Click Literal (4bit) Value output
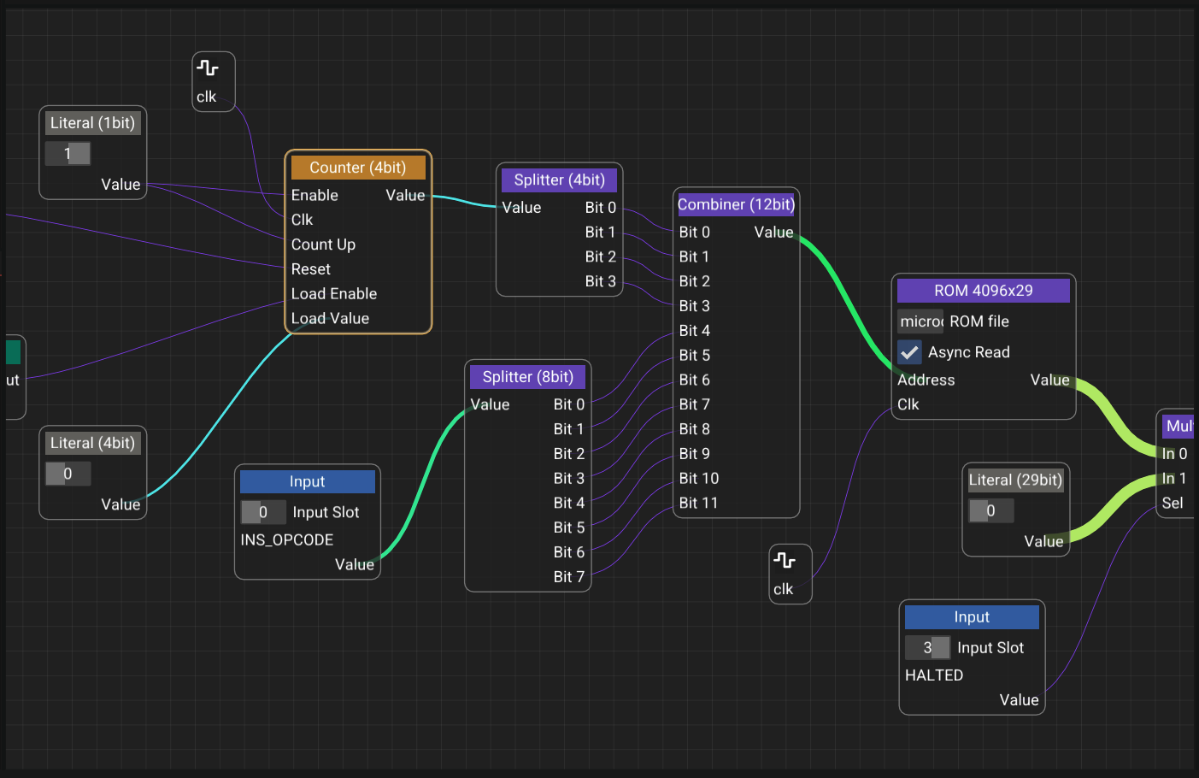Image resolution: width=1199 pixels, height=778 pixels. [x=120, y=504]
